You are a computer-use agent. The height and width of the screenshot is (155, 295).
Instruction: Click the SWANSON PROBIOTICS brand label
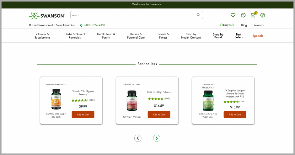208,86
